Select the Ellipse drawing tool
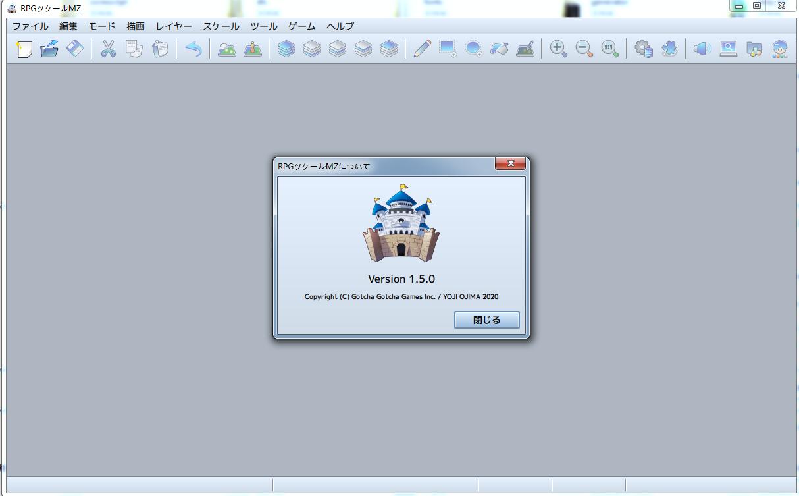 click(x=474, y=49)
